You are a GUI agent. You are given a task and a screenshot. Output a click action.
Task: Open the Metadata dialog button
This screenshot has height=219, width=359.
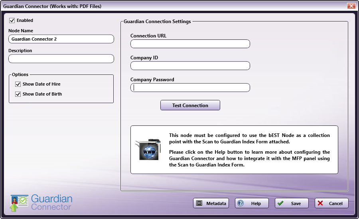point(211,203)
